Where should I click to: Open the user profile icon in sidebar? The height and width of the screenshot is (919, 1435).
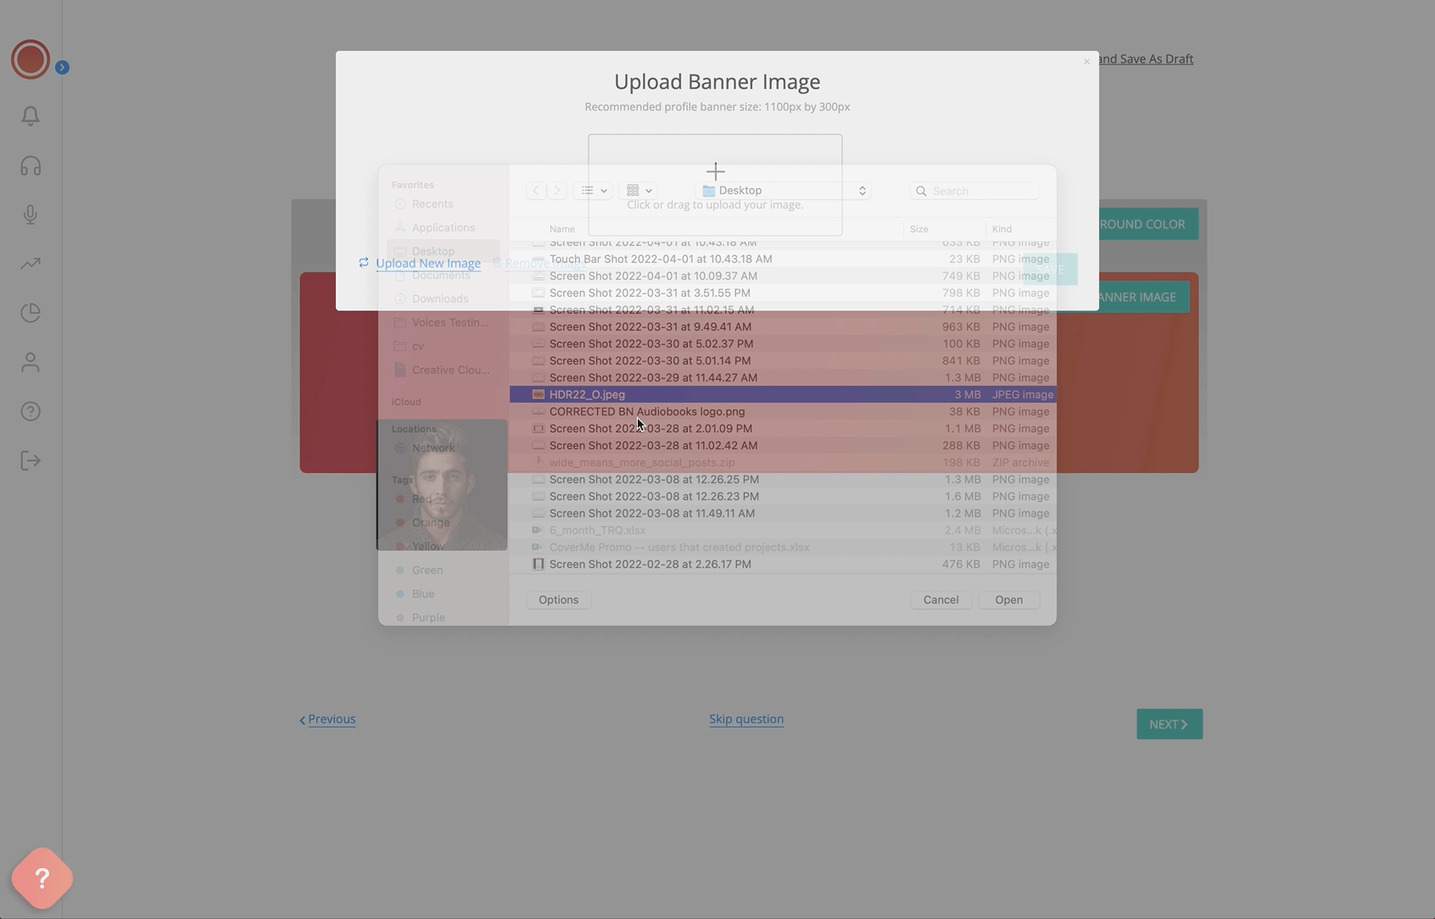(x=31, y=362)
